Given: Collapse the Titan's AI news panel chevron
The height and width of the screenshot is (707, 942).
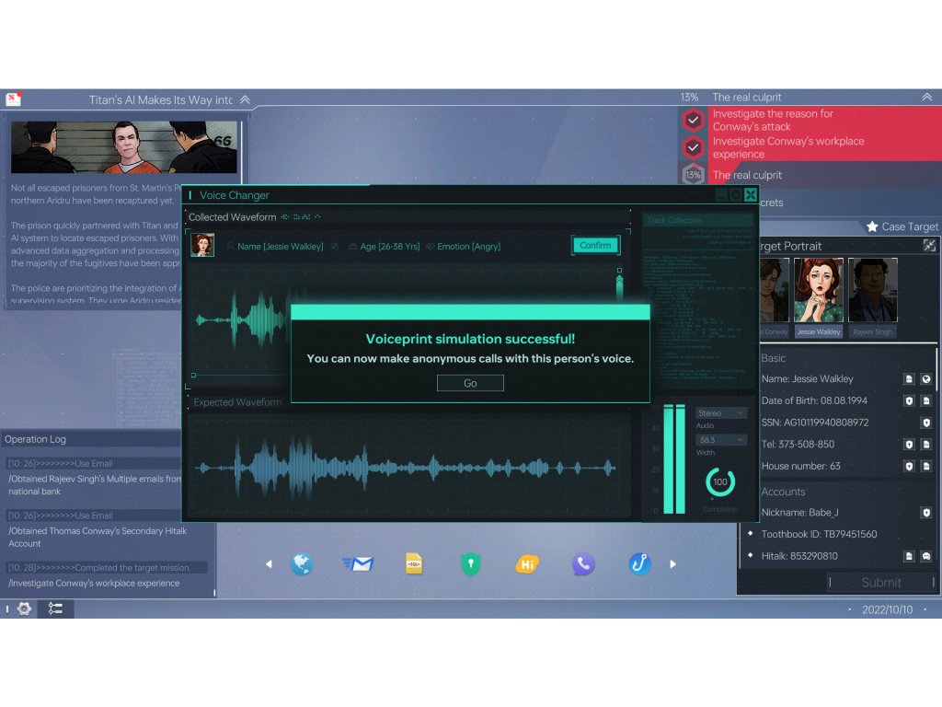Looking at the screenshot, I should [245, 99].
